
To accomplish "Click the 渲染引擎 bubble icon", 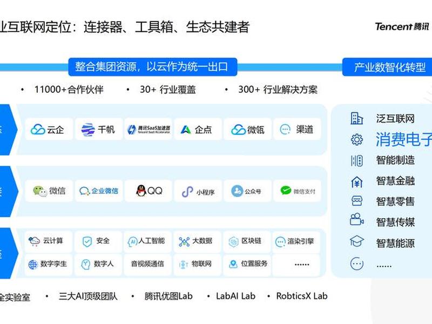I will (x=280, y=242).
